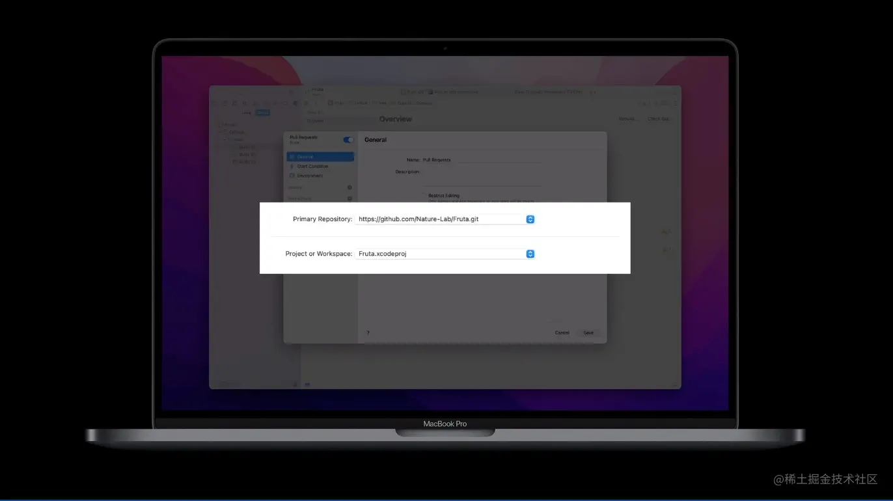Viewport: 893px width, 501px height.
Task: Click the Save button
Action: (x=588, y=332)
